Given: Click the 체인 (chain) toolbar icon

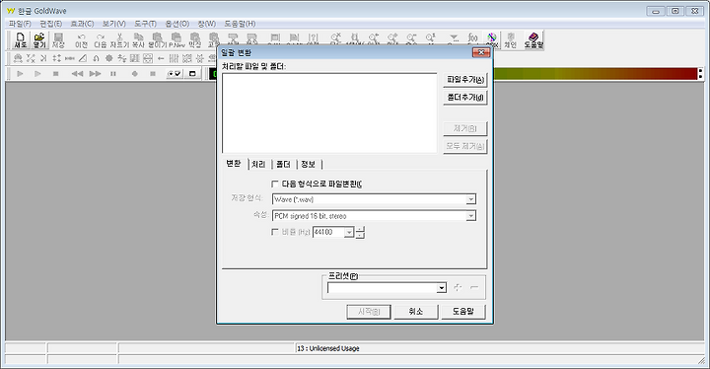Looking at the screenshot, I should (x=511, y=39).
